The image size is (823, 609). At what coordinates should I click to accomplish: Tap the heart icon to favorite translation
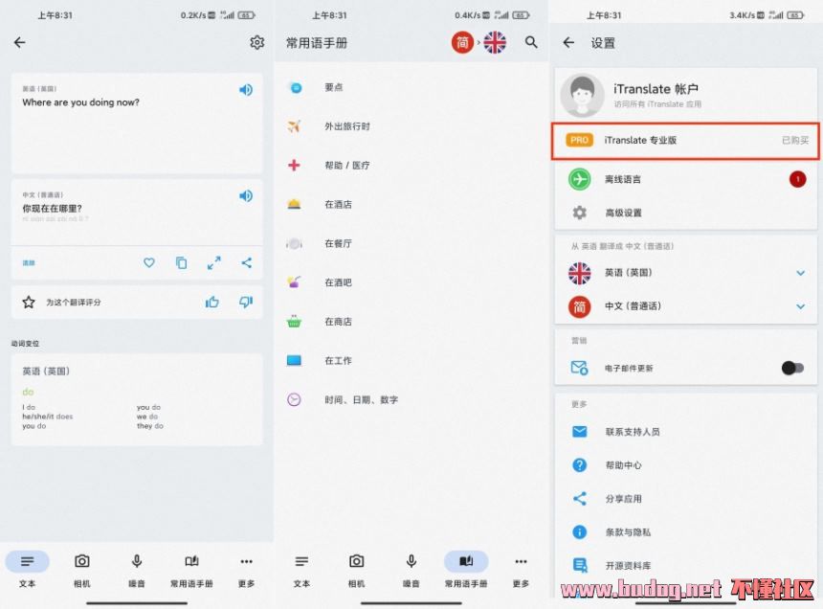click(x=149, y=262)
